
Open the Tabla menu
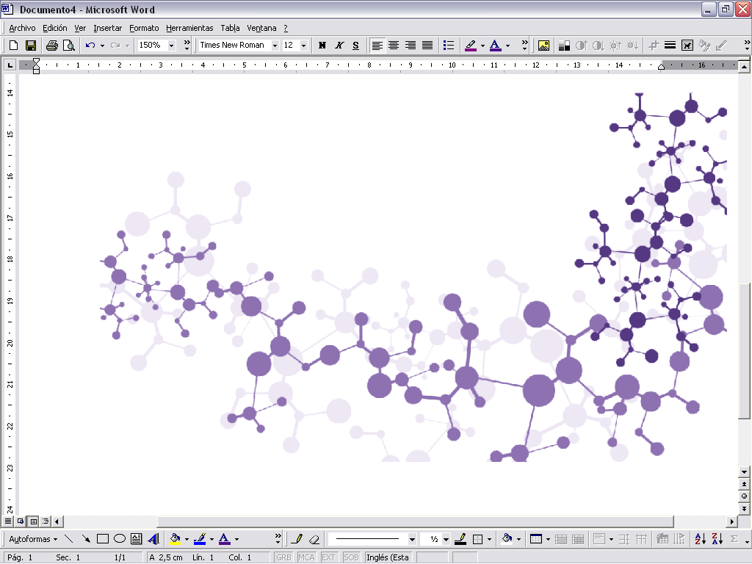pyautogui.click(x=230, y=29)
